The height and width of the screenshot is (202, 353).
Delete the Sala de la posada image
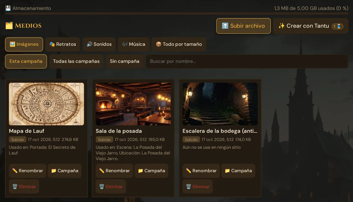click(111, 187)
